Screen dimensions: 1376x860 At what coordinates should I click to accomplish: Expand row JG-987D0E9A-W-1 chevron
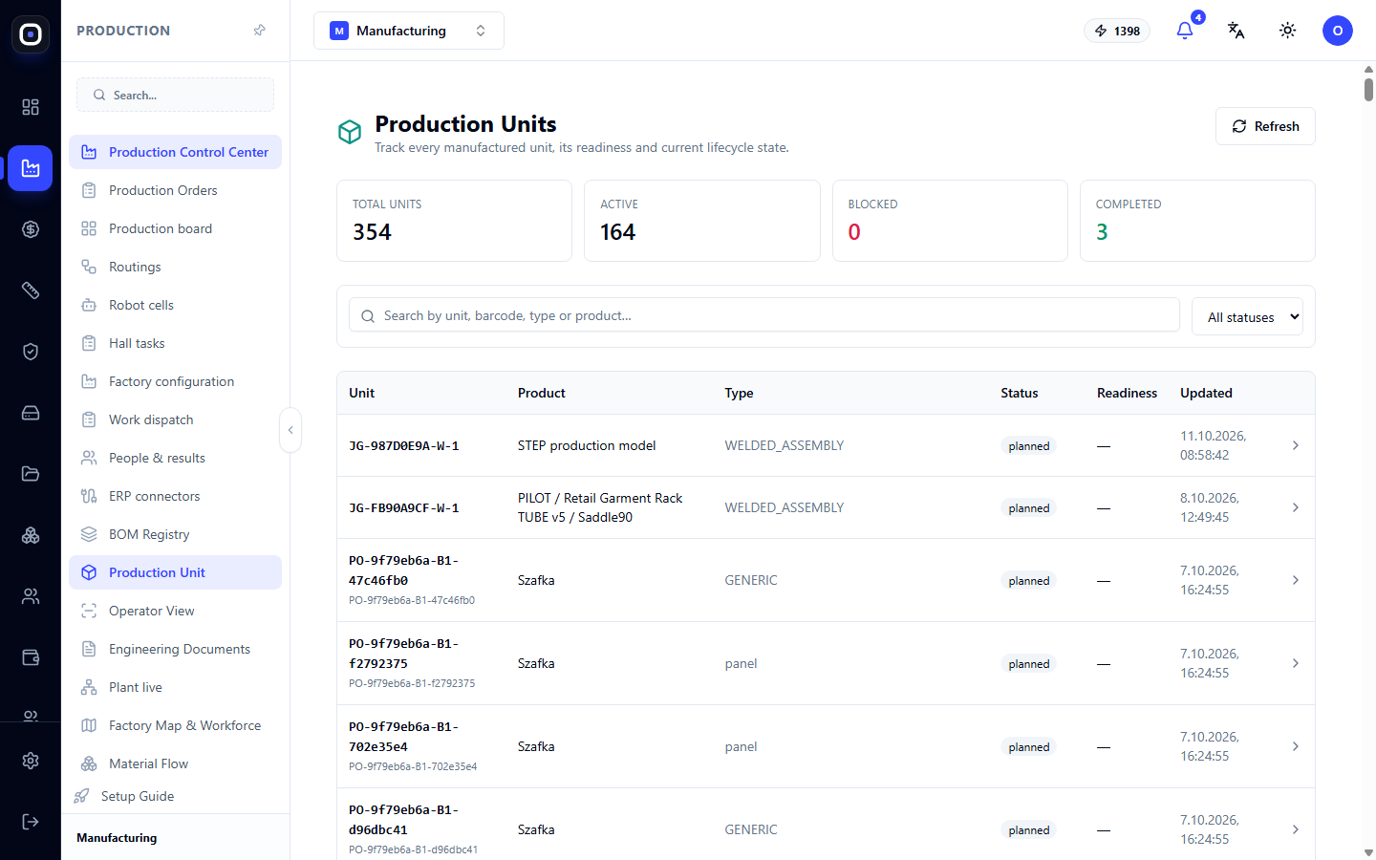pyautogui.click(x=1296, y=445)
